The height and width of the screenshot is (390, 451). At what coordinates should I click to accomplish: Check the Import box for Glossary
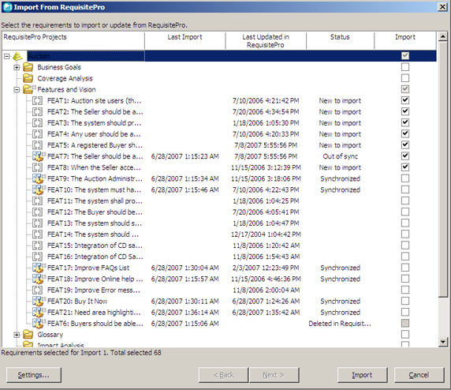tap(405, 335)
